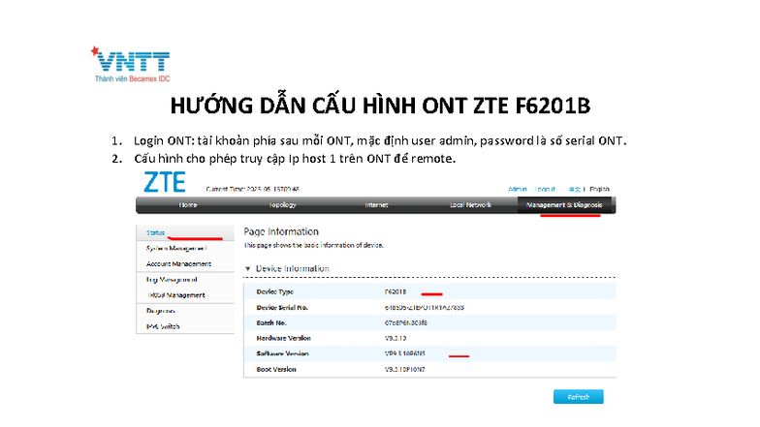The image size is (760, 427).
Task: Click the Device Type value F6201B
Action: click(x=396, y=292)
